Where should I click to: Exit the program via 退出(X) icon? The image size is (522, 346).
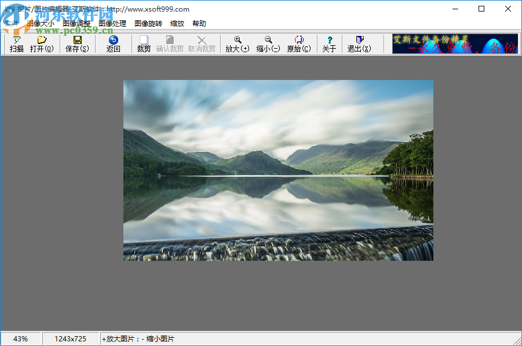pyautogui.click(x=359, y=44)
